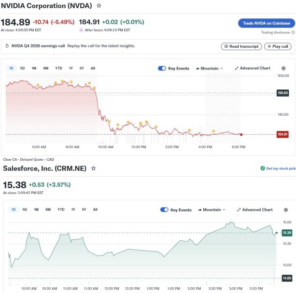Viewport: 296px width, 293px height.
Task: Star Salesforce, Inc. to add to watchlist
Action: [x=93, y=168]
